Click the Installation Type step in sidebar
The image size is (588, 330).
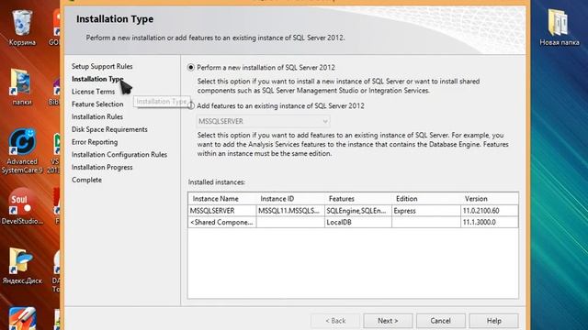(x=97, y=79)
